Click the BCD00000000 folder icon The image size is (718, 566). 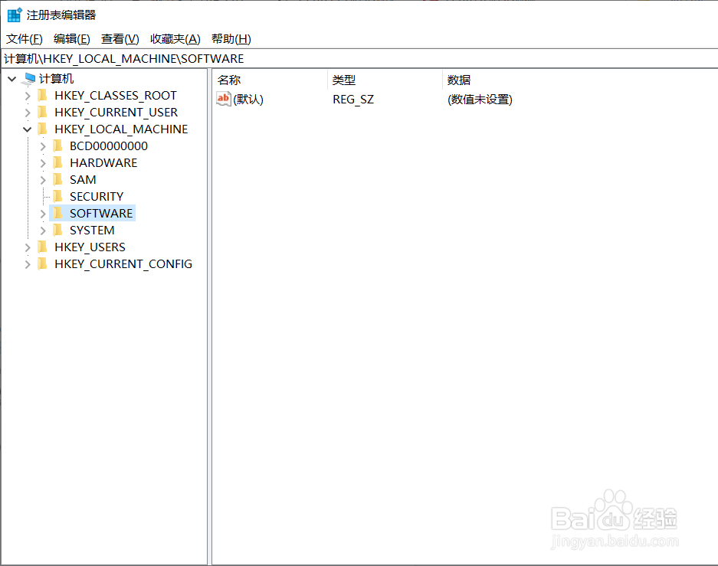[x=57, y=146]
